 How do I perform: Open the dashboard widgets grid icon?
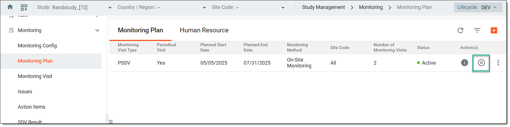coord(24,7)
